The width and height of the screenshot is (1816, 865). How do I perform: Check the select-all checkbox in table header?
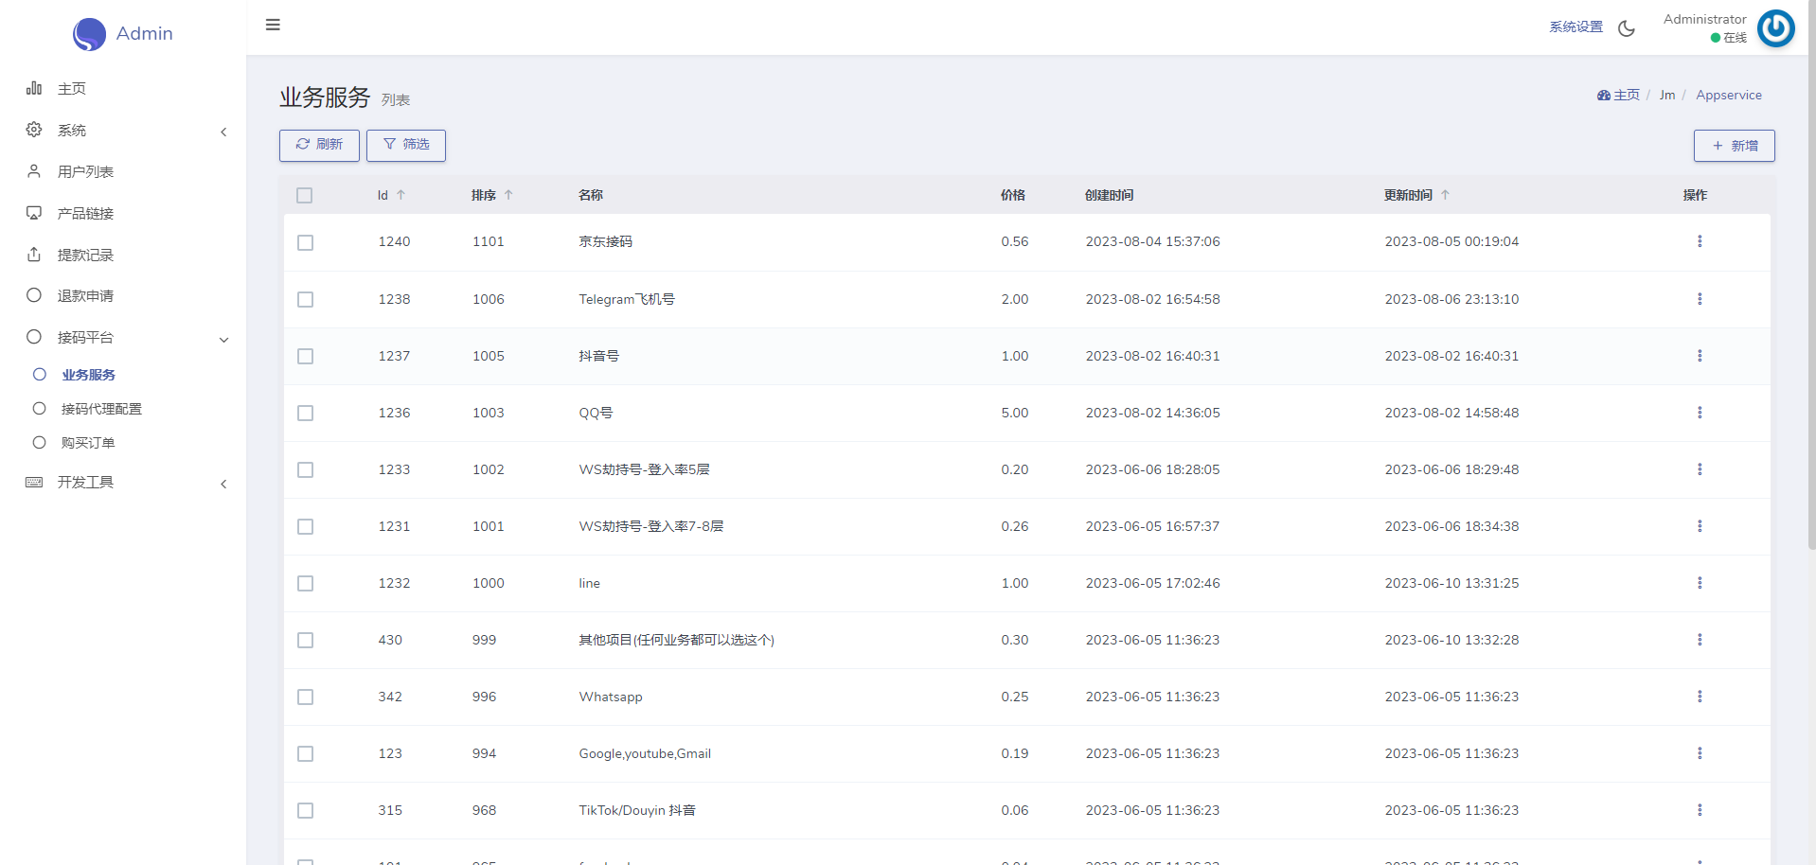click(304, 196)
